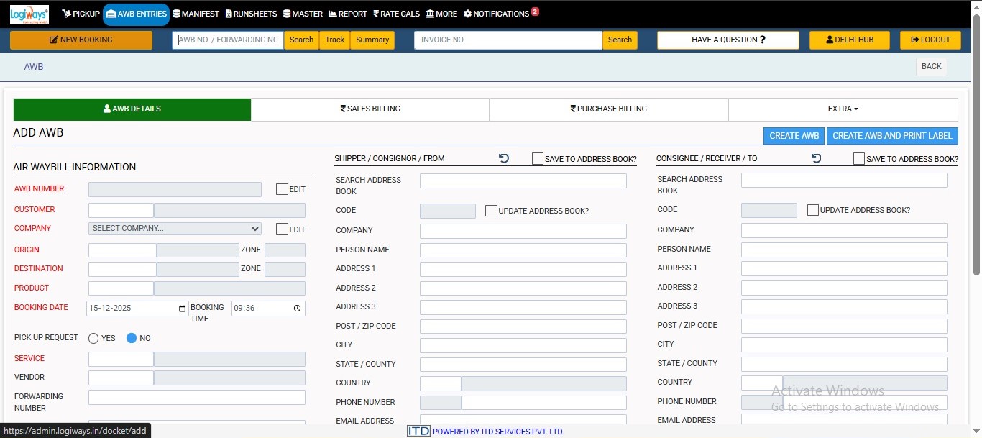Click the Create AWB button

pyautogui.click(x=794, y=136)
